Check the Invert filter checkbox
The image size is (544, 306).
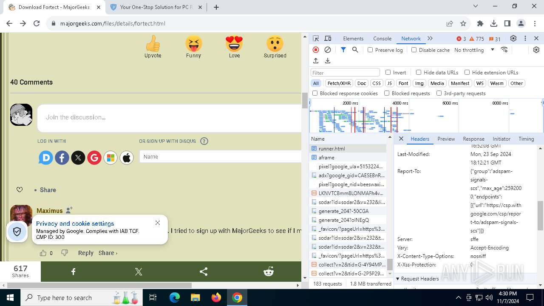(388, 72)
